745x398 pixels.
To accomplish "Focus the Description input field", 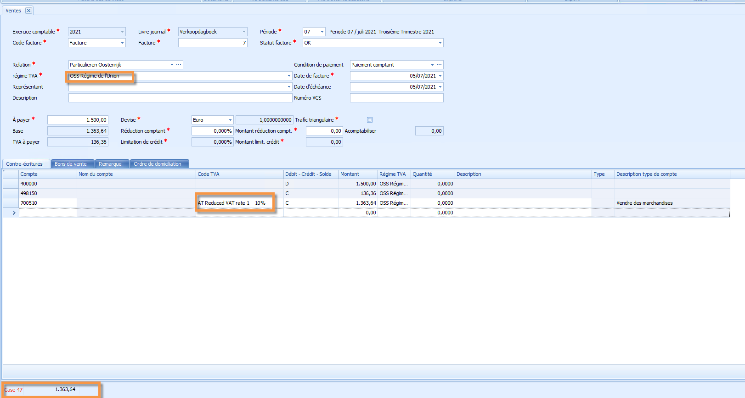I will pos(180,98).
